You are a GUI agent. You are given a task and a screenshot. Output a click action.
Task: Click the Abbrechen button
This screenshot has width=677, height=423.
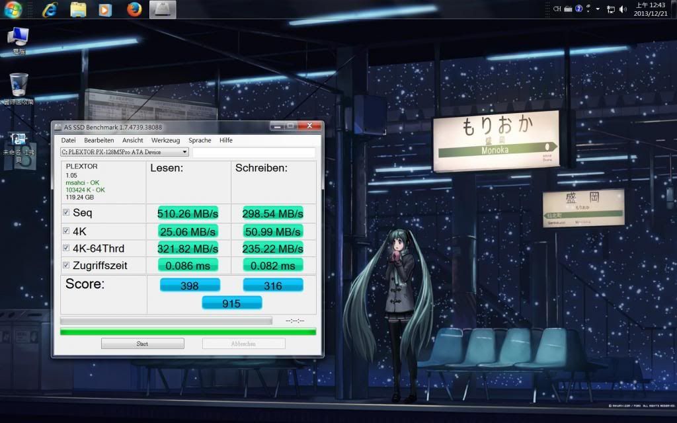[243, 344]
